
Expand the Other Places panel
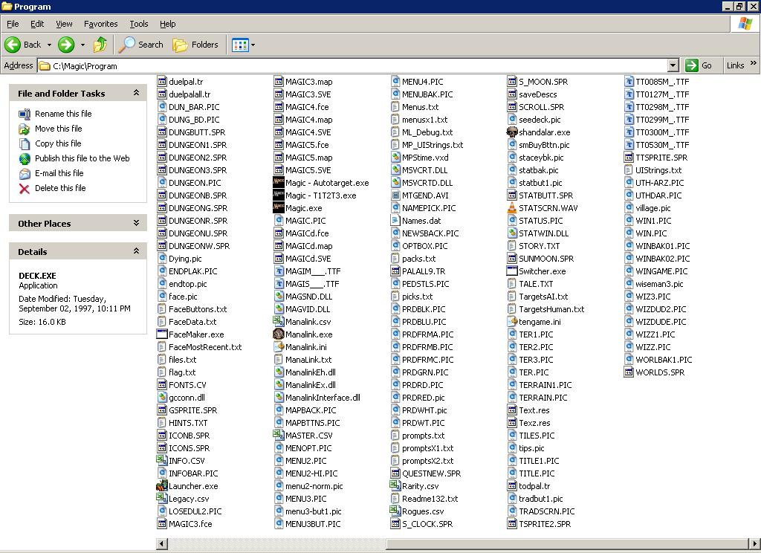tap(137, 223)
